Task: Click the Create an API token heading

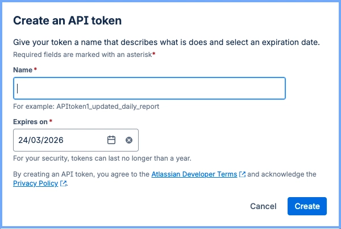Action: point(68,21)
